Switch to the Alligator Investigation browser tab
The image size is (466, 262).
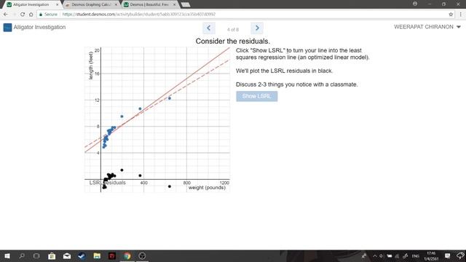31,4
